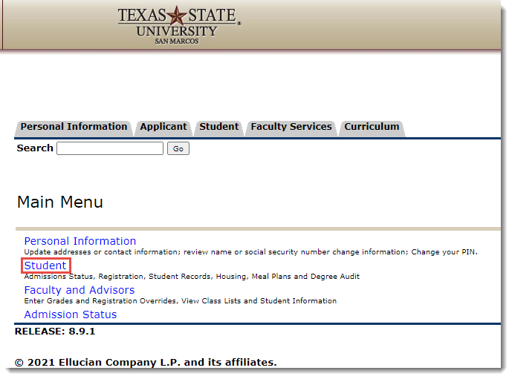Switch to the Applicant tab
Viewport: 512px width, 379px height.
(x=163, y=127)
